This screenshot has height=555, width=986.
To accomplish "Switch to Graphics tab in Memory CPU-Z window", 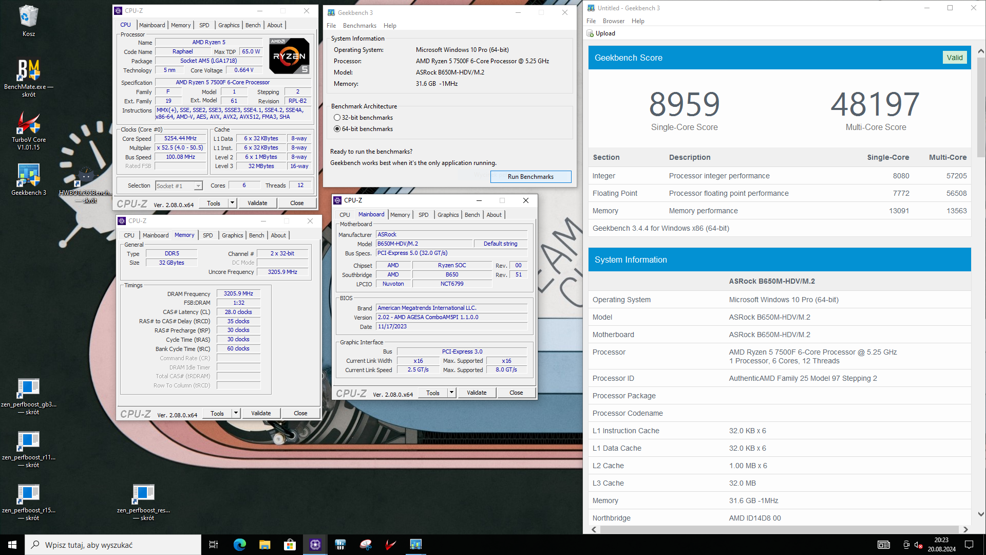I will click(x=232, y=235).
